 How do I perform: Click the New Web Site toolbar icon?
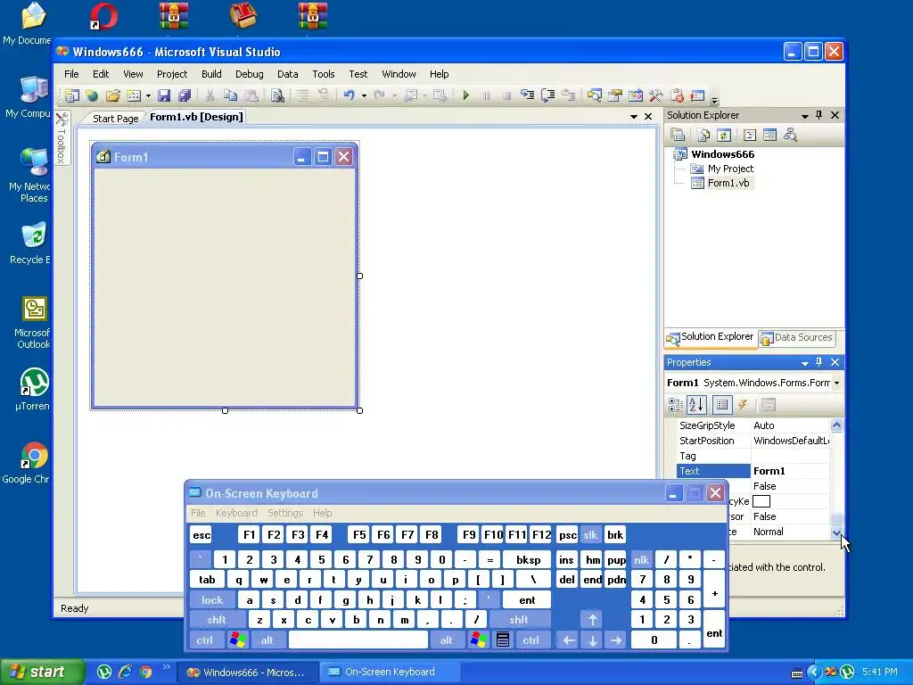[x=92, y=95]
